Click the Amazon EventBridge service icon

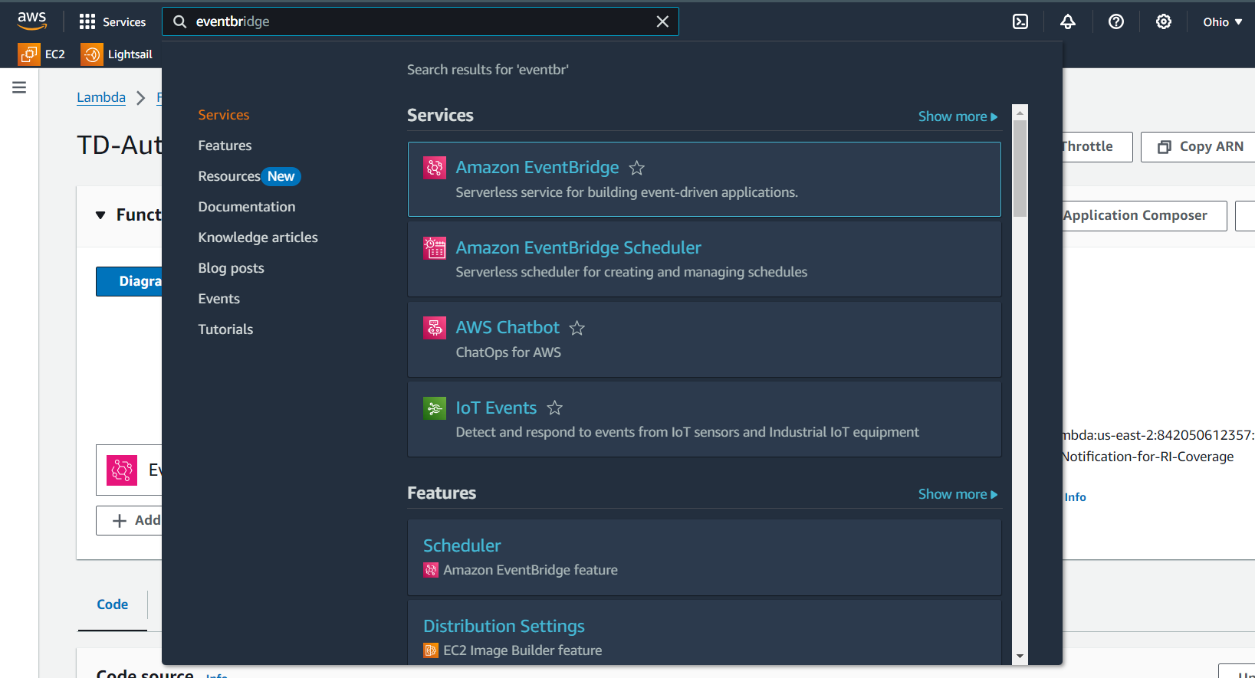coord(435,167)
